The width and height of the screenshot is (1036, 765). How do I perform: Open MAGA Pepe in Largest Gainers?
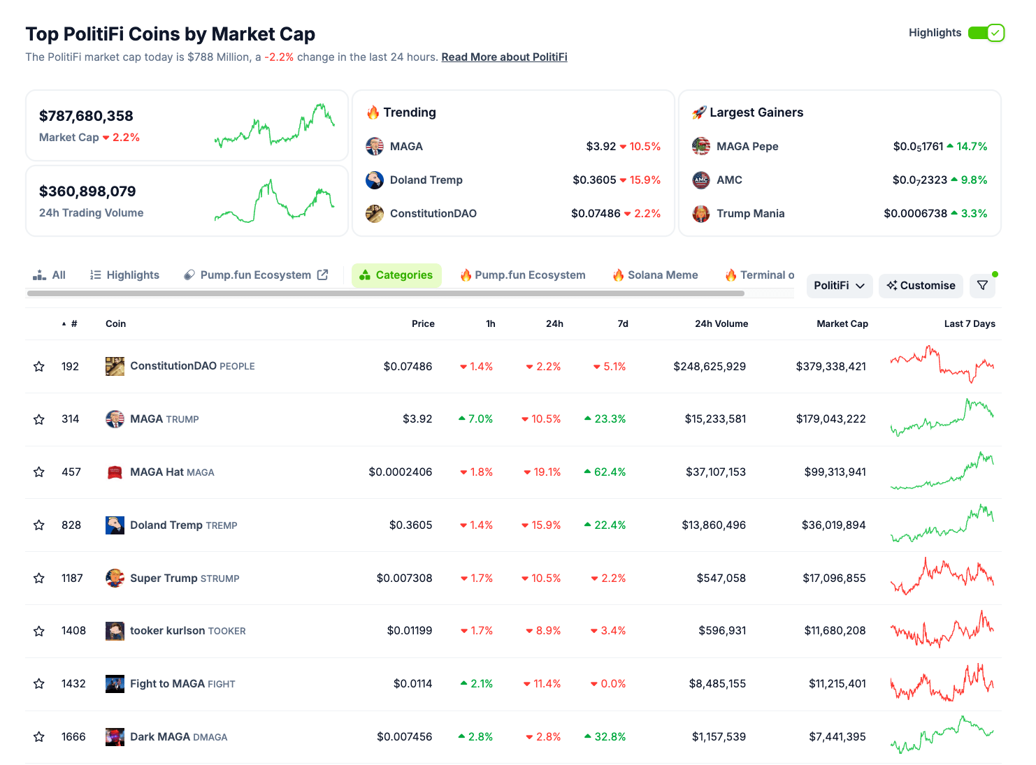click(x=747, y=147)
